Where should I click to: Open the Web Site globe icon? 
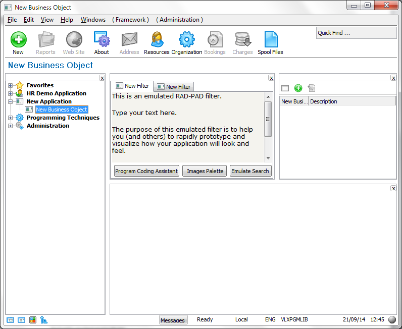tap(74, 40)
